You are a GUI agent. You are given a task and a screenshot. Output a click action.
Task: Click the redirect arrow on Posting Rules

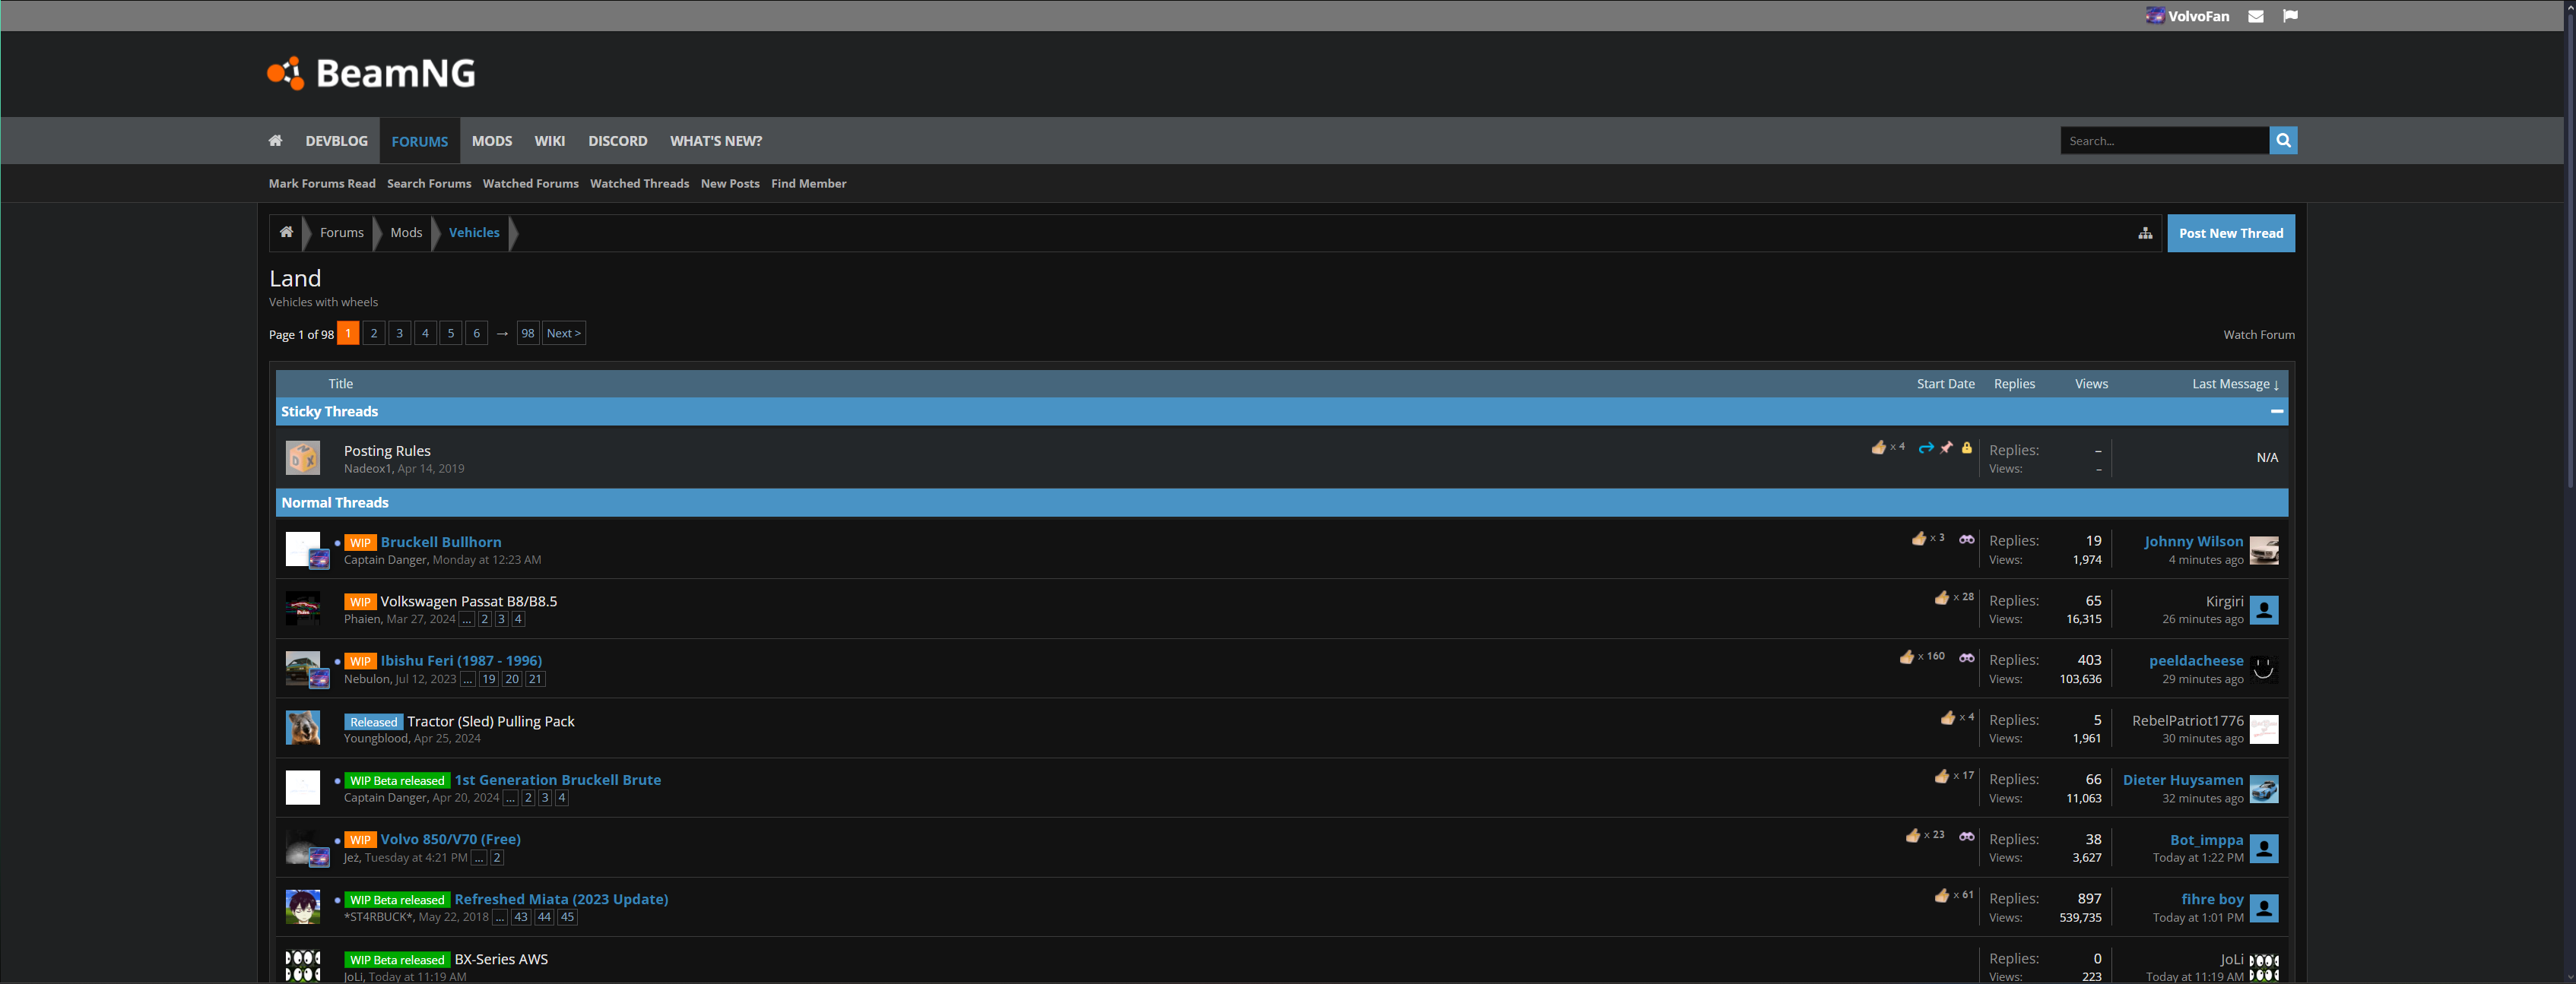point(1925,448)
